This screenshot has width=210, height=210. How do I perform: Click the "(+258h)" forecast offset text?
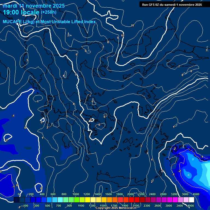pyautogui.click(x=49, y=12)
